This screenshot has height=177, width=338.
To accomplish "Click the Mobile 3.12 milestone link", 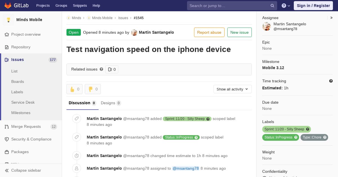I will pyautogui.click(x=273, y=68).
